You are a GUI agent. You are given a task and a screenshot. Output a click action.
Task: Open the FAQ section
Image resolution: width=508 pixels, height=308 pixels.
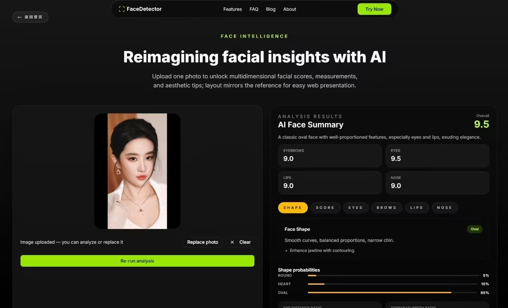(x=254, y=9)
